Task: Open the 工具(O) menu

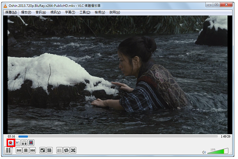Action: pyautogui.click(x=85, y=12)
